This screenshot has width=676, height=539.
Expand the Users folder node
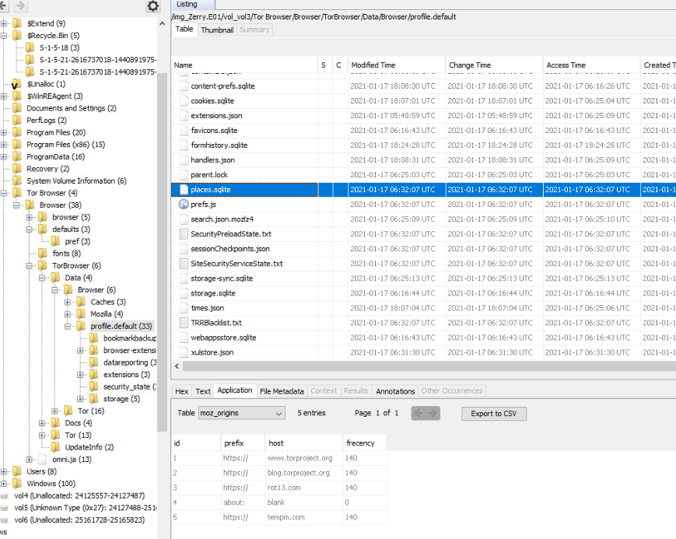[4, 471]
